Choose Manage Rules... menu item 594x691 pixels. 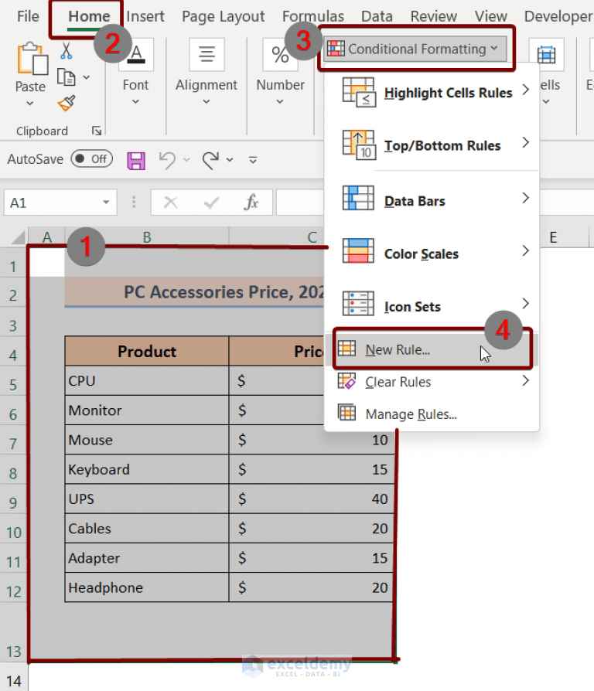432,414
